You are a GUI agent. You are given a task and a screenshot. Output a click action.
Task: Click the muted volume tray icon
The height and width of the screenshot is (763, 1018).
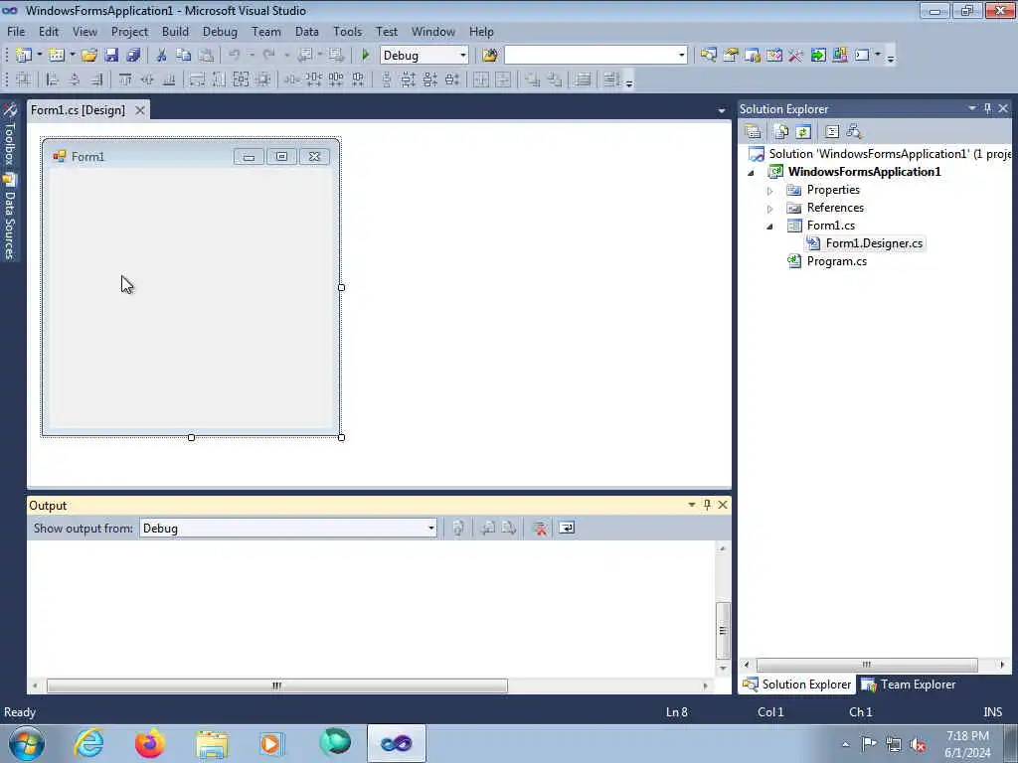(x=918, y=744)
